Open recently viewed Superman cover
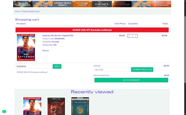Screen dimensions: 186x115 pos(32,106)
